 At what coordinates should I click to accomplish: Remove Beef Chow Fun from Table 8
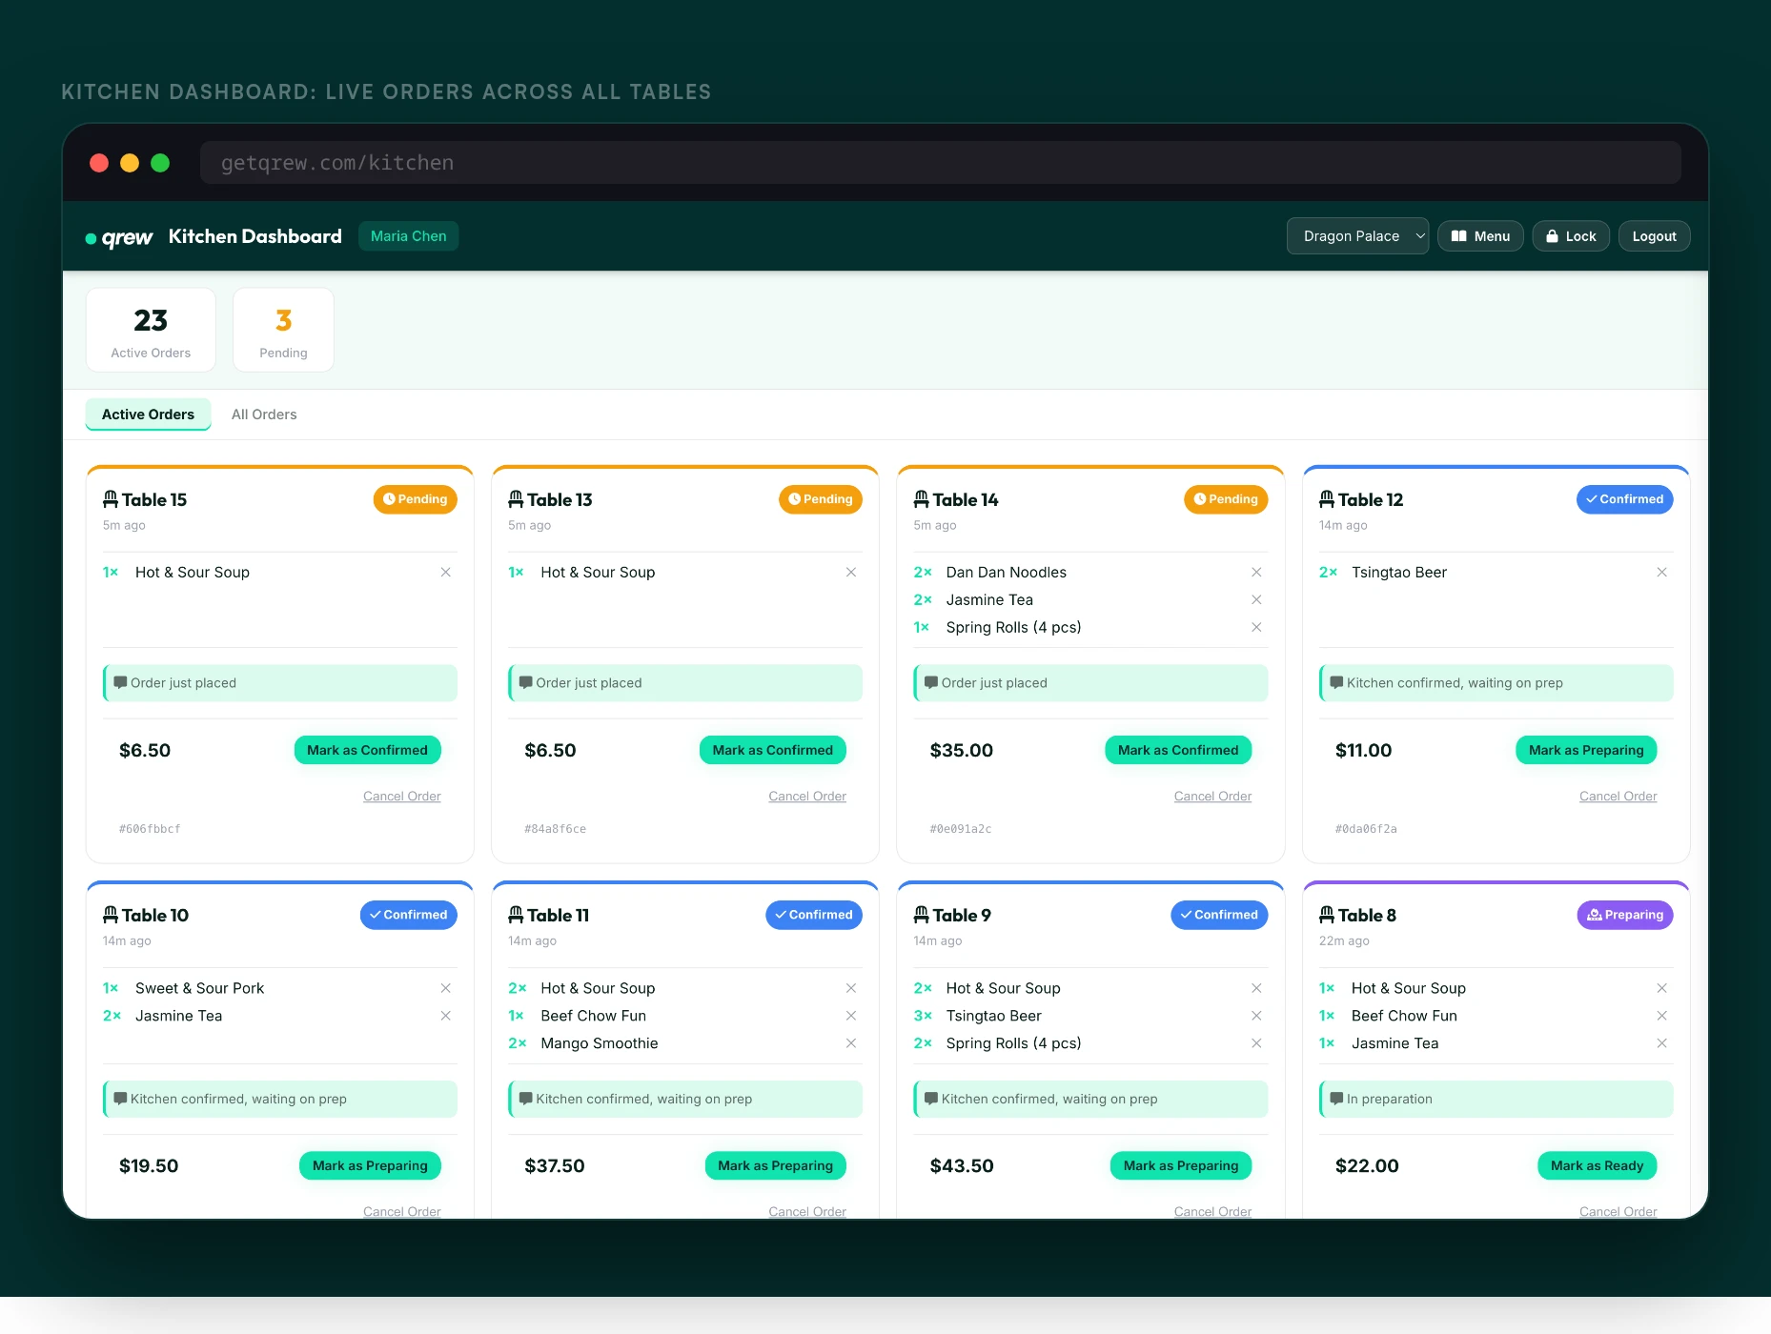[1661, 1016]
